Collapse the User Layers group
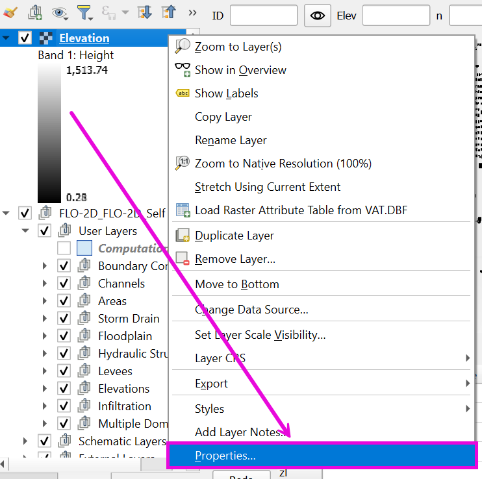The image size is (482, 479). (25, 231)
